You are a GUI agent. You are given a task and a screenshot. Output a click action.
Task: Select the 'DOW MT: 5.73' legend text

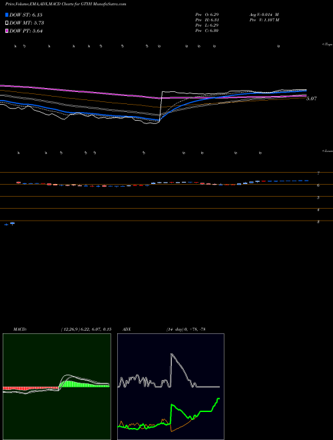pyautogui.click(x=27, y=23)
